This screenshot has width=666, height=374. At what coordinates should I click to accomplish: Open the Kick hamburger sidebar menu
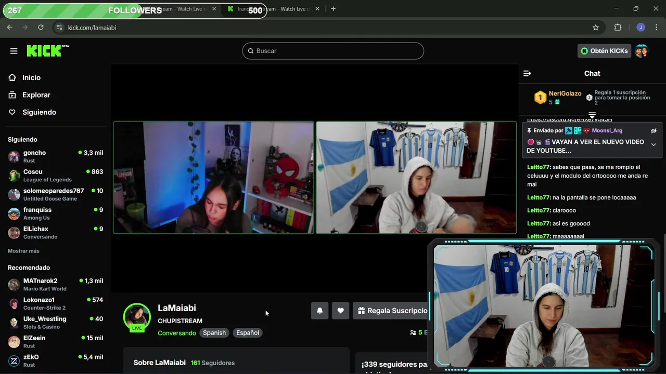point(14,51)
